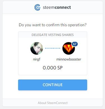
Task: Select the nirgf username label
Action: [36, 59]
